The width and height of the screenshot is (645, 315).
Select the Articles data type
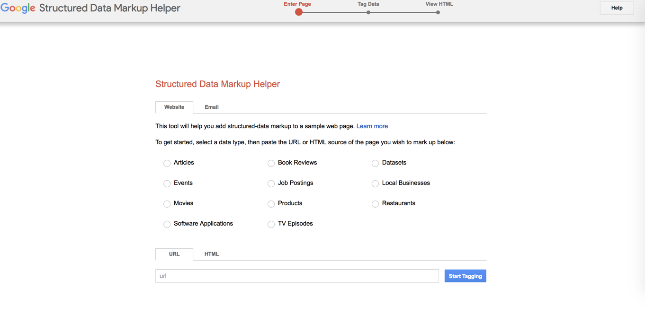(x=167, y=163)
